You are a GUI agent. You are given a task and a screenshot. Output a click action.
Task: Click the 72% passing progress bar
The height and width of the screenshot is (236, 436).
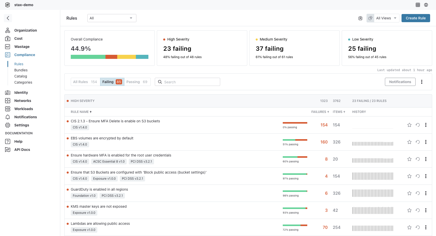[295, 225]
